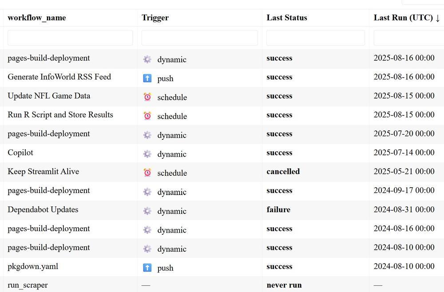Click the push arrow icon for pkgdown.yaml
The height and width of the screenshot is (292, 444).
(x=147, y=268)
